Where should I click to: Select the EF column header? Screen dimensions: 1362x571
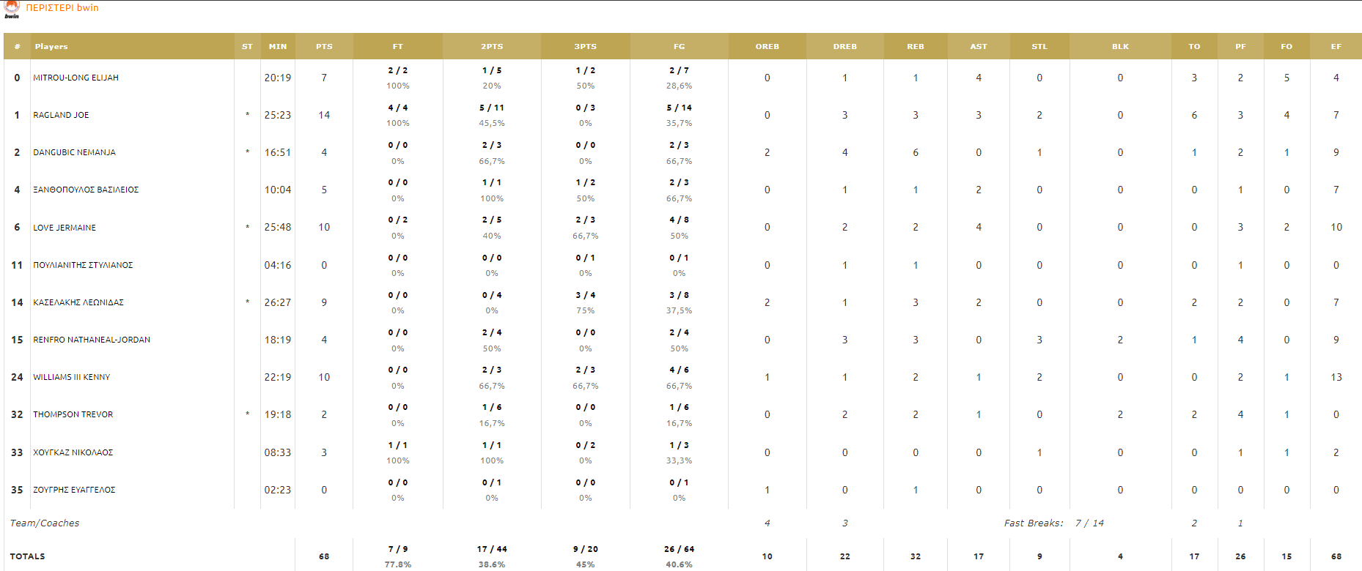[x=1336, y=46]
